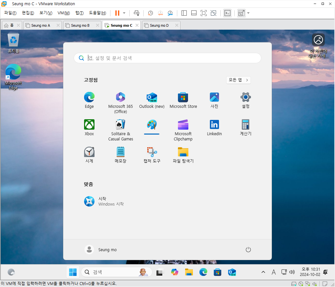
Task: Open the volume icon in system tray
Action: tap(292, 272)
